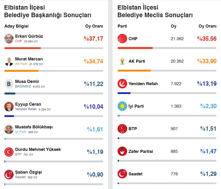
Task: Click the Şaban Özgişi candidate name
Action: 28,172
